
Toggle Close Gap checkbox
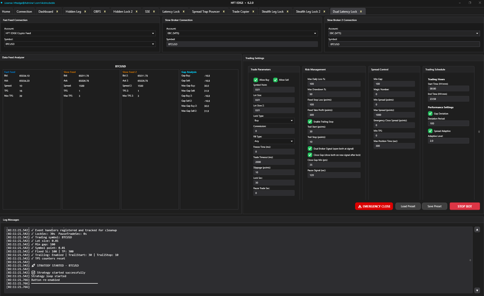[310, 155]
